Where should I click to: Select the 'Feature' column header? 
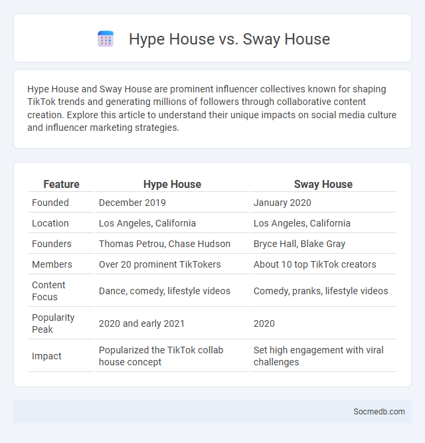61,184
